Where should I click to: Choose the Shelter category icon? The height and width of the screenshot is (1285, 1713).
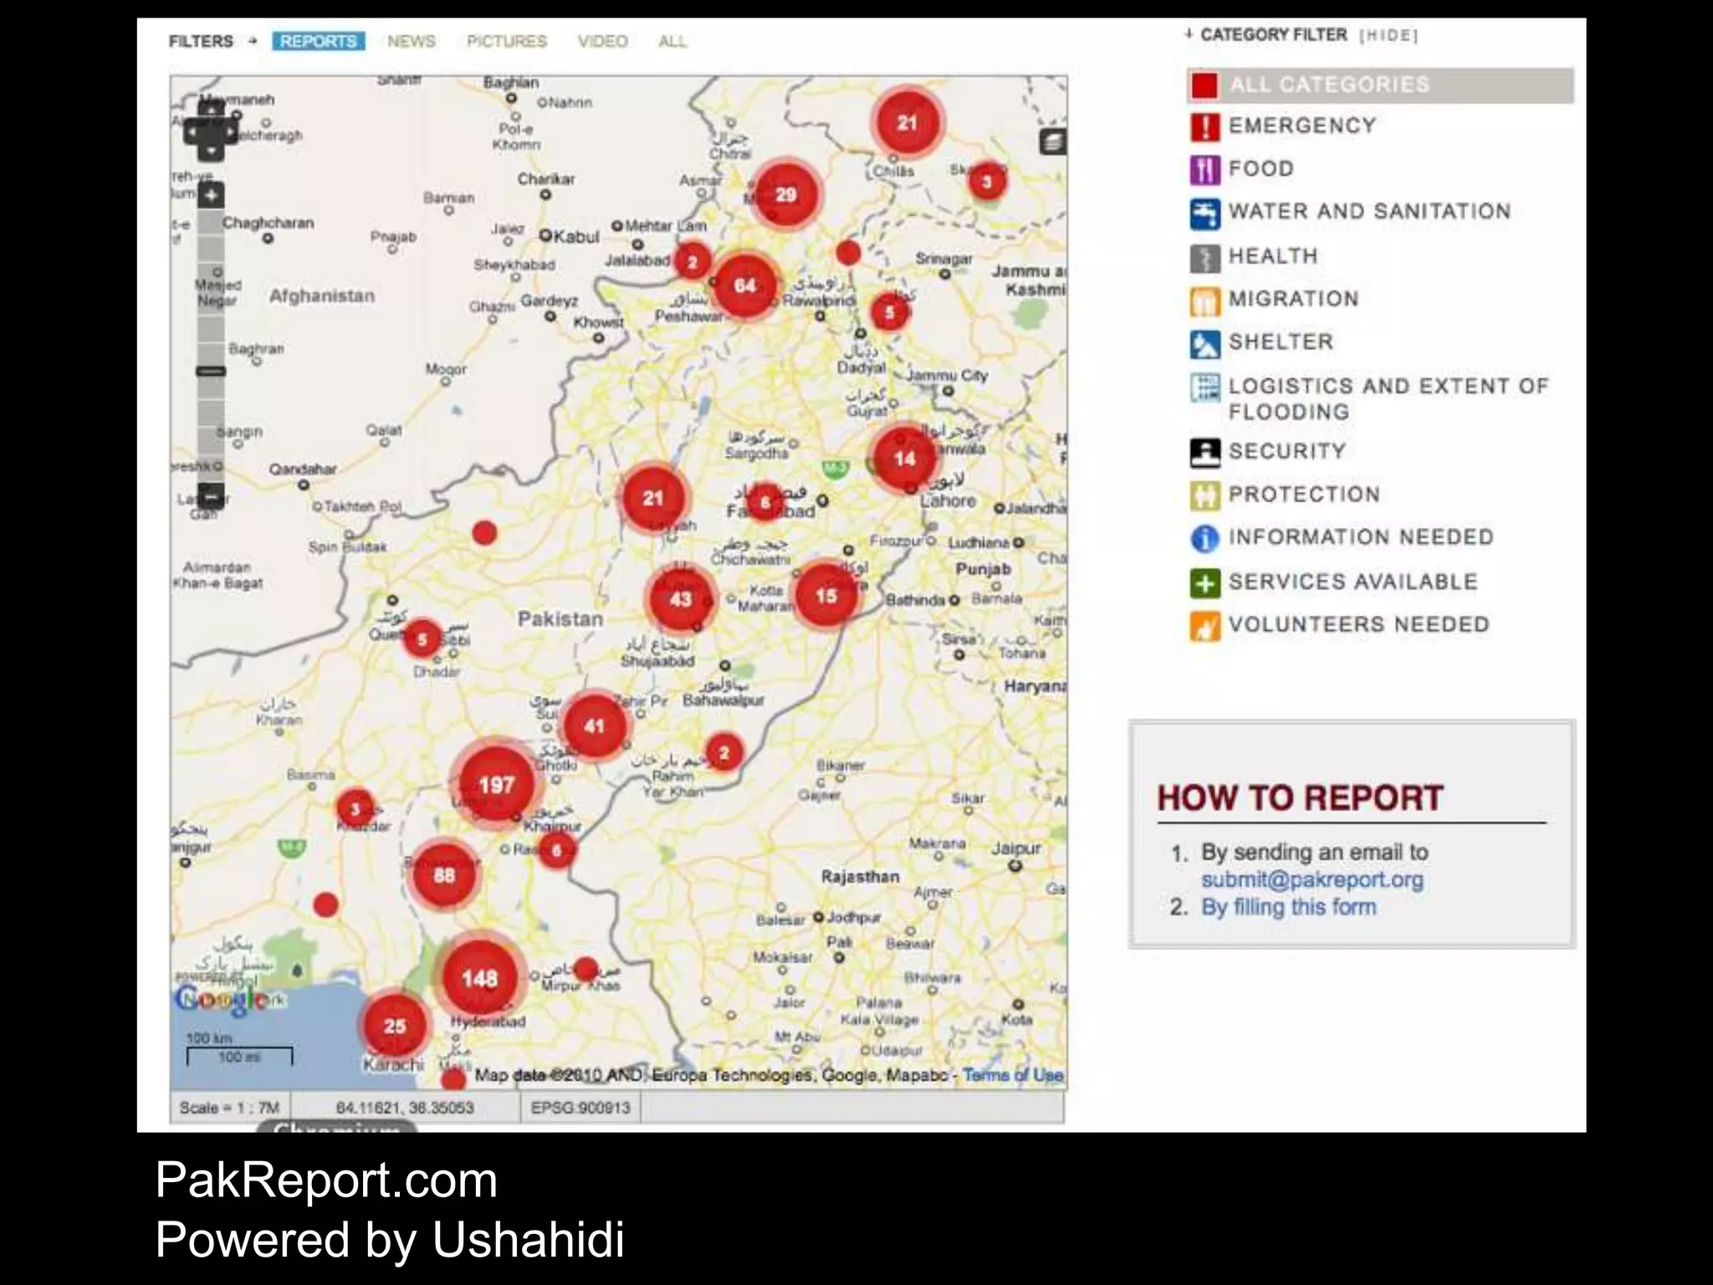point(1204,343)
